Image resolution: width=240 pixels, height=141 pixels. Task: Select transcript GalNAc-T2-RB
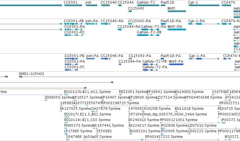tap(149, 32)
